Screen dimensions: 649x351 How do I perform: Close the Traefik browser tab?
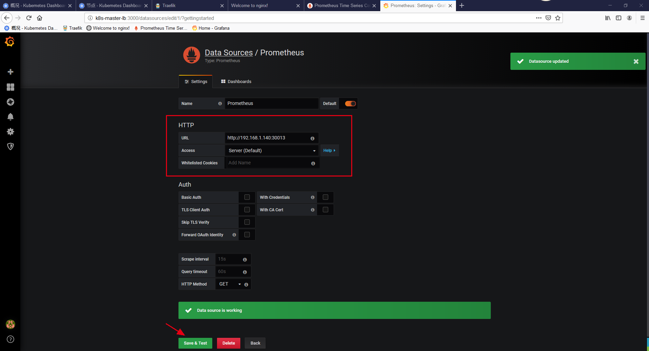222,6
